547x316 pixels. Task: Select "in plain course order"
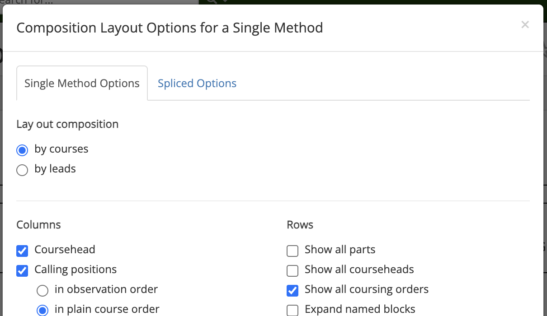[x=42, y=310]
